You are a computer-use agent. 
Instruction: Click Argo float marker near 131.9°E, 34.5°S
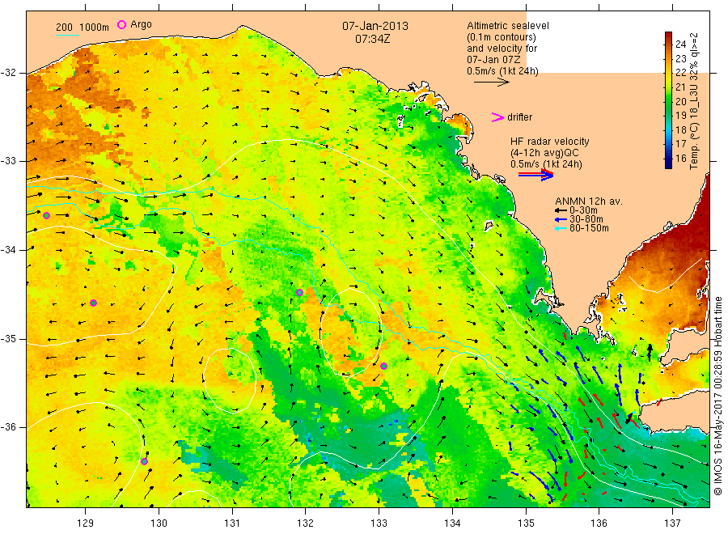299,293
